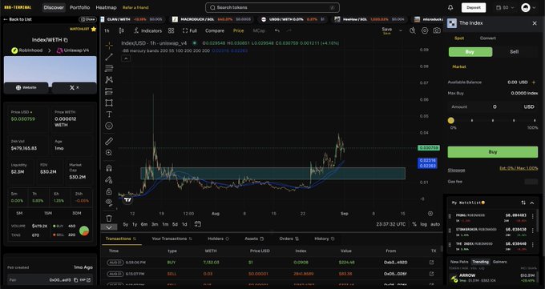This screenshot has height=289, width=545.
Task: Switch to the Assets tab
Action: pyautogui.click(x=254, y=239)
